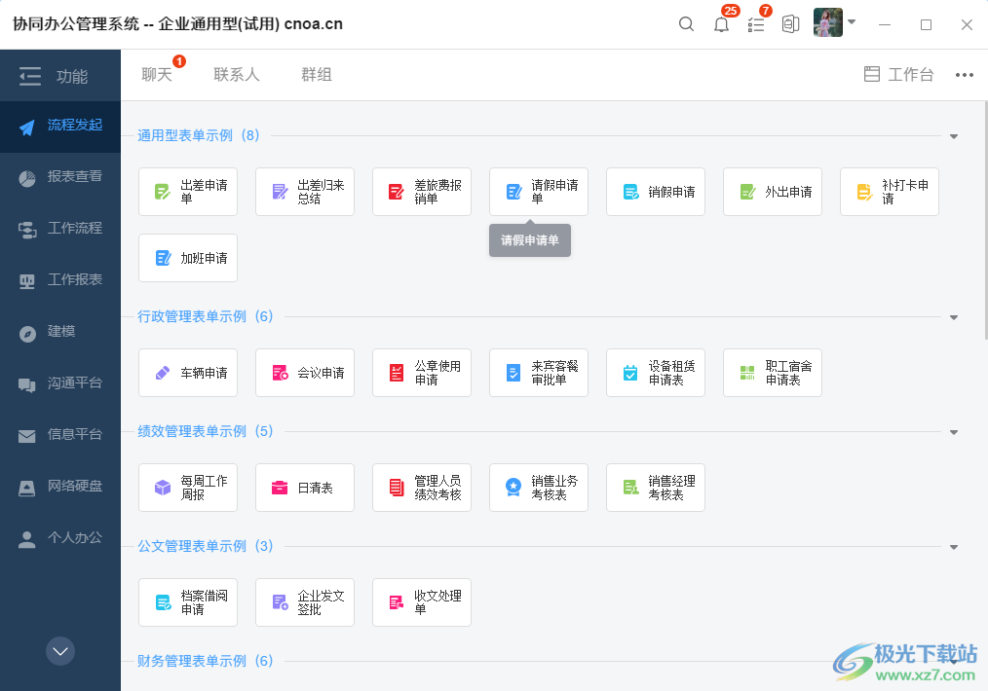
Task: Start the 请假申请单 form card
Action: (x=539, y=192)
